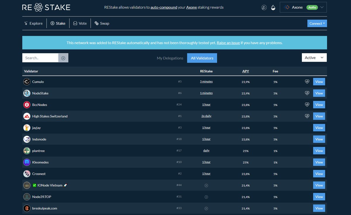Click View button for jayjay
Viewport: 351px width, 215px height.
[319, 128]
